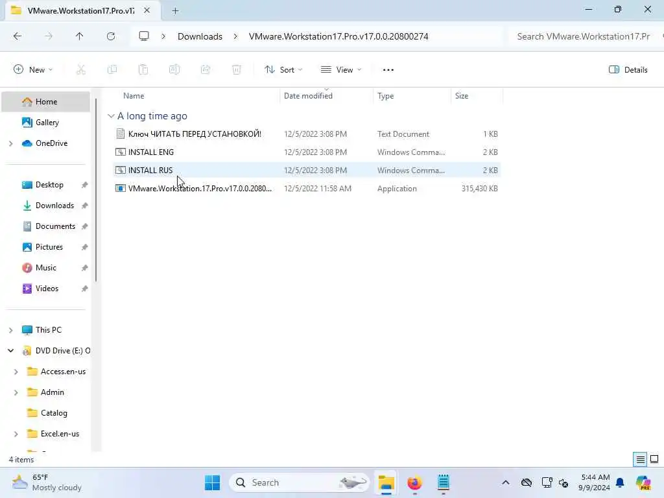The width and height of the screenshot is (664, 498).
Task: Open the Windows Start menu
Action: click(x=212, y=482)
